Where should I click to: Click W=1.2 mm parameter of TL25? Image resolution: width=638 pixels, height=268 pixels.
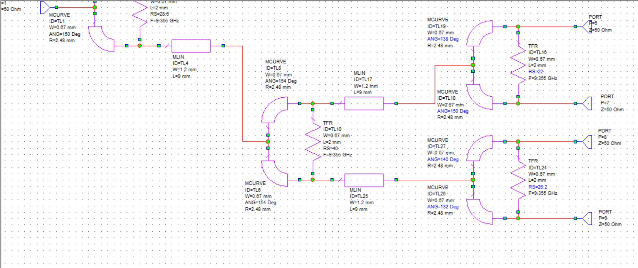362,203
